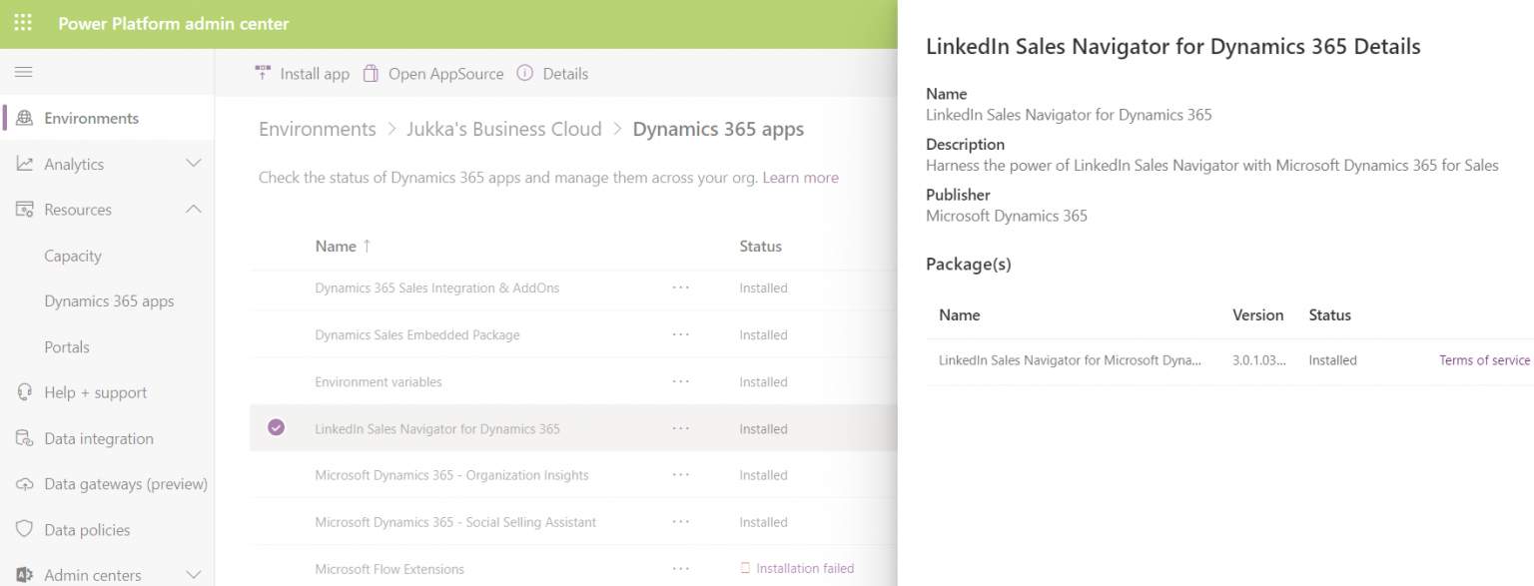Click the Installation failed status link
This screenshot has height=586, width=1534.
[805, 569]
